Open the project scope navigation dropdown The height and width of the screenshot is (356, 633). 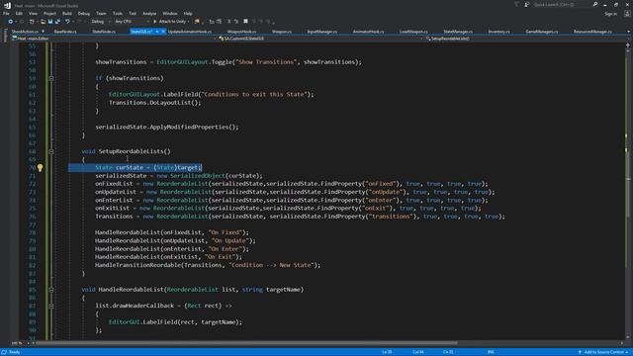coord(115,39)
